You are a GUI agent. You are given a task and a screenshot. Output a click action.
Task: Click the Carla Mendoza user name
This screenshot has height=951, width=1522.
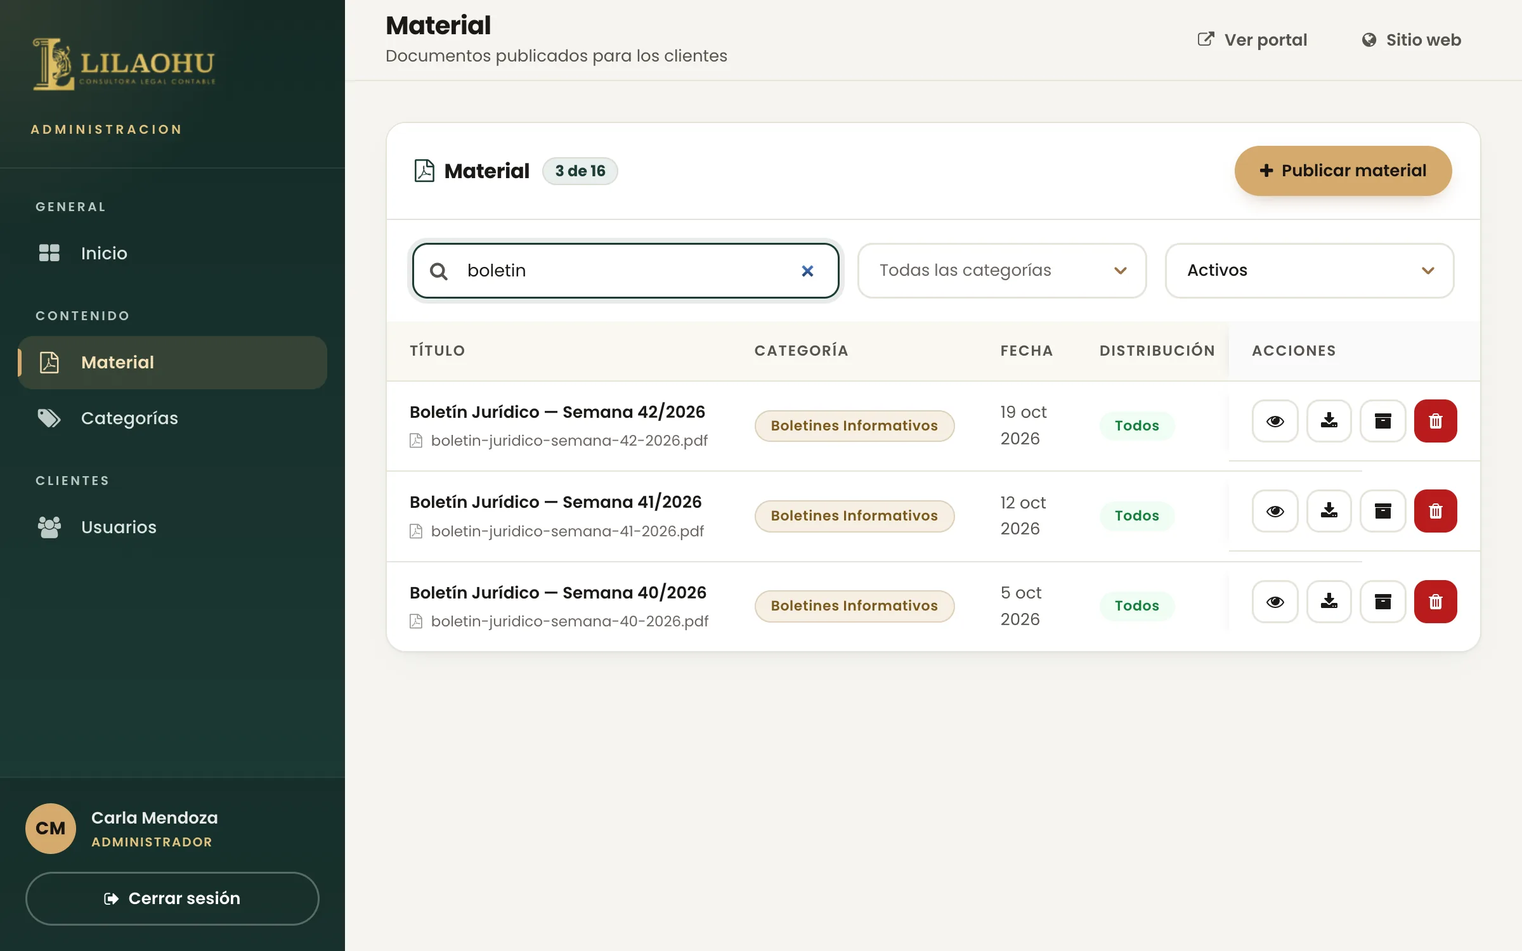click(x=155, y=818)
